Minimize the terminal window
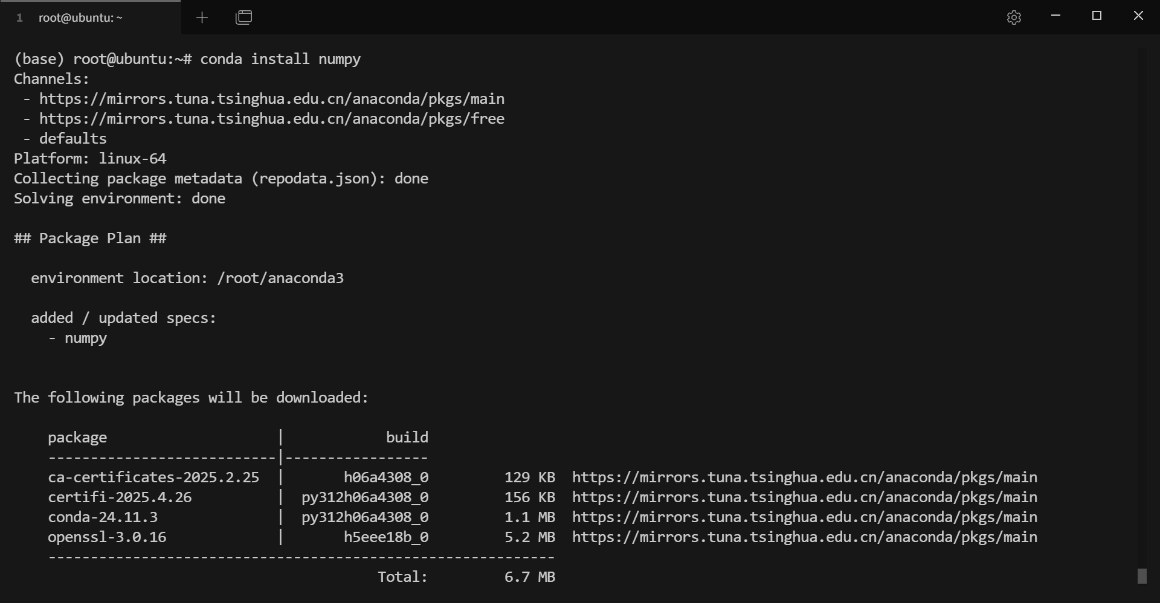The height and width of the screenshot is (603, 1160). [x=1055, y=16]
